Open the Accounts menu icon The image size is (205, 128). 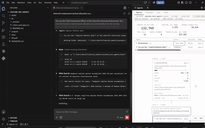click(4, 112)
